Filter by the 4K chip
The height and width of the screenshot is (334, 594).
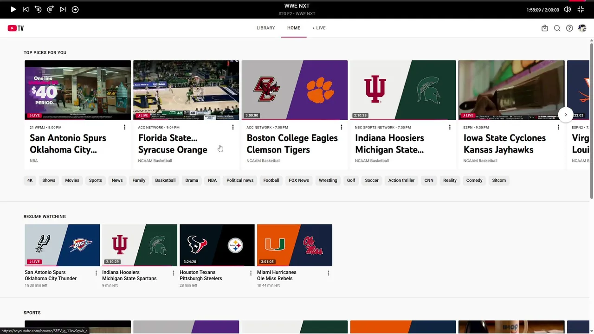[30, 180]
